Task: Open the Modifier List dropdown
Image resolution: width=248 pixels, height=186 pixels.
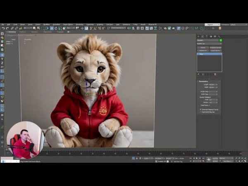Action: coord(209,44)
